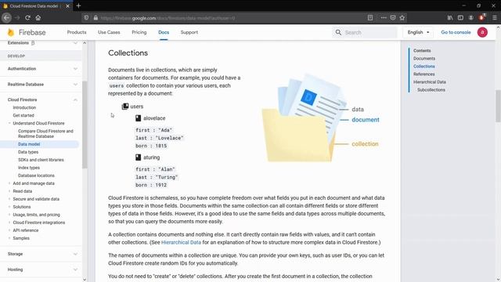Follow the Hierarchical Data link in text

tap(181, 242)
